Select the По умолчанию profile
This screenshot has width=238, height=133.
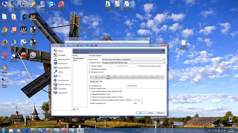tap(78, 58)
